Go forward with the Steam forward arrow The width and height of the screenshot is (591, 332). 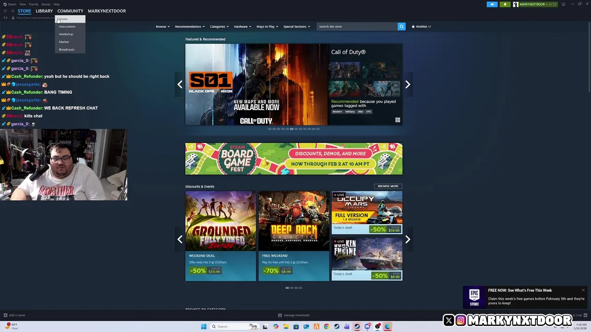coord(12,11)
